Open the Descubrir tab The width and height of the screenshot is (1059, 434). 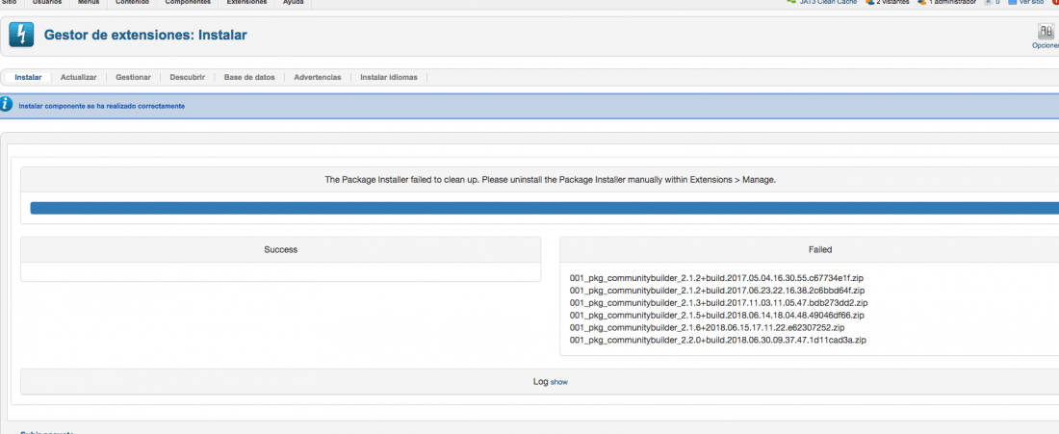coord(187,78)
